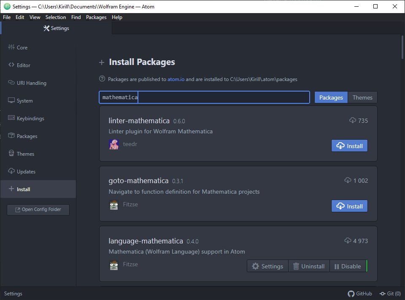Install goto-mathematica package
Viewport: 405px width, 300px height.
(349, 206)
